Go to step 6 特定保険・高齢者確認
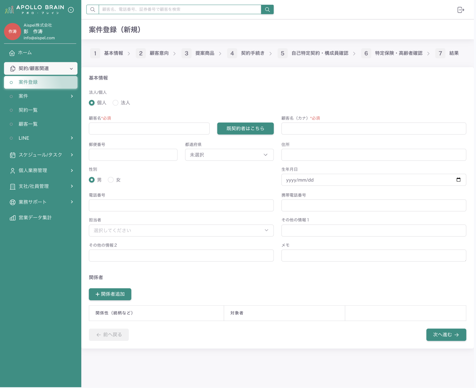The image size is (476, 388). pyautogui.click(x=392, y=53)
